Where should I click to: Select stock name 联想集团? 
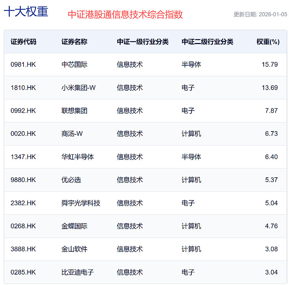click(x=74, y=111)
